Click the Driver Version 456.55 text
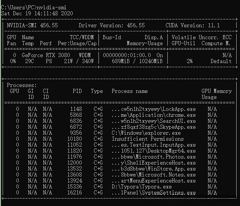240x206 pixels. (112, 25)
